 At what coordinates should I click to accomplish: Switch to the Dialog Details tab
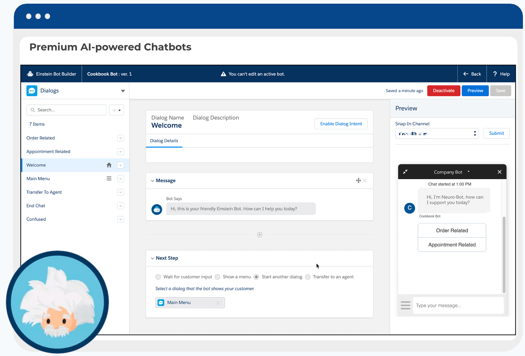click(x=164, y=141)
